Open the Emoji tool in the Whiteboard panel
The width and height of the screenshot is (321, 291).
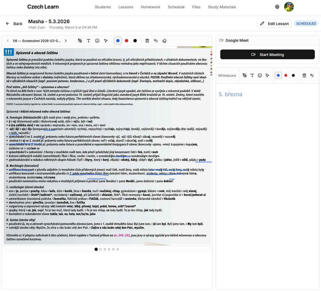point(260,75)
